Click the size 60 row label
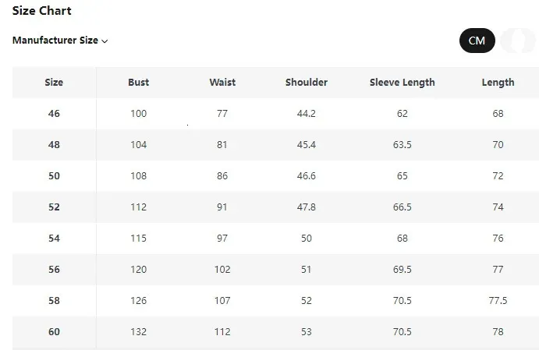The image size is (539, 350). [54, 332]
